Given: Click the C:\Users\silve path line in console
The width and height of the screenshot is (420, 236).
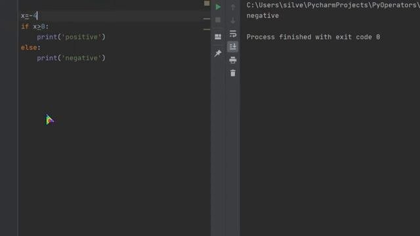Looking at the screenshot, I should pyautogui.click(x=333, y=5).
